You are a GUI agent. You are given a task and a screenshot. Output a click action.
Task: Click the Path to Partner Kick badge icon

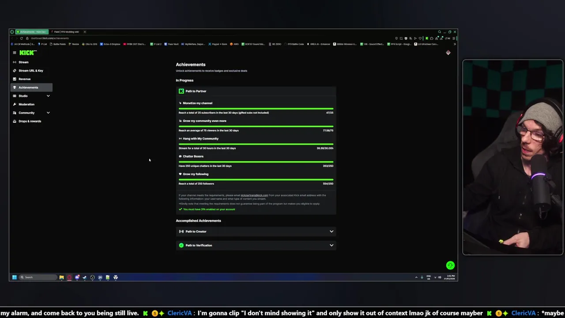pos(181,91)
